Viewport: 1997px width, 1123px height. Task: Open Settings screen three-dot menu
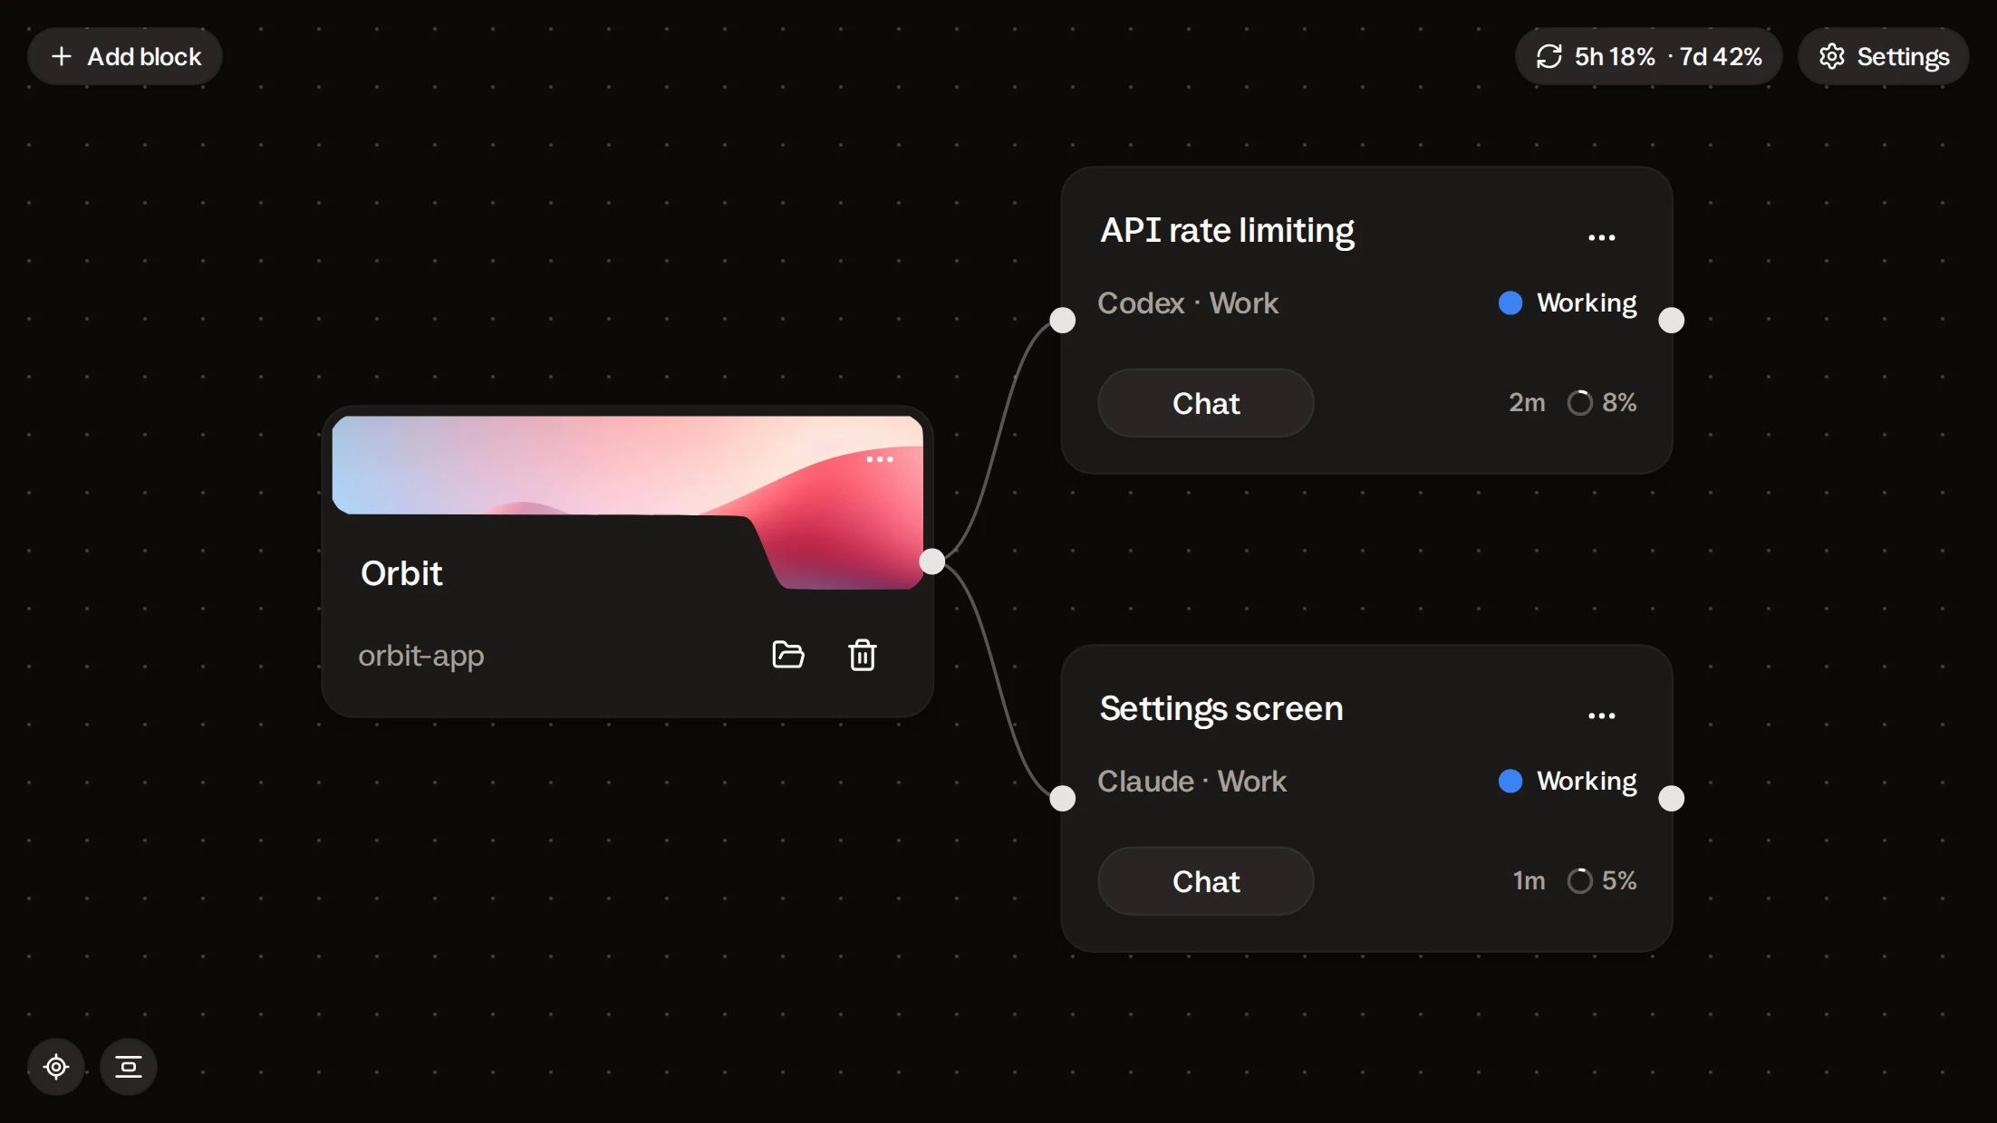tap(1601, 715)
